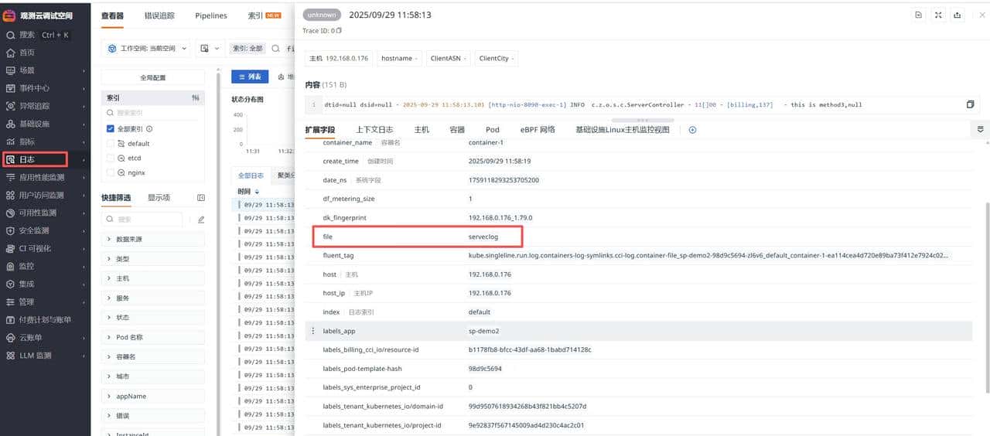
Task: Click the fullscreen expand icon in detail header
Action: tap(938, 15)
